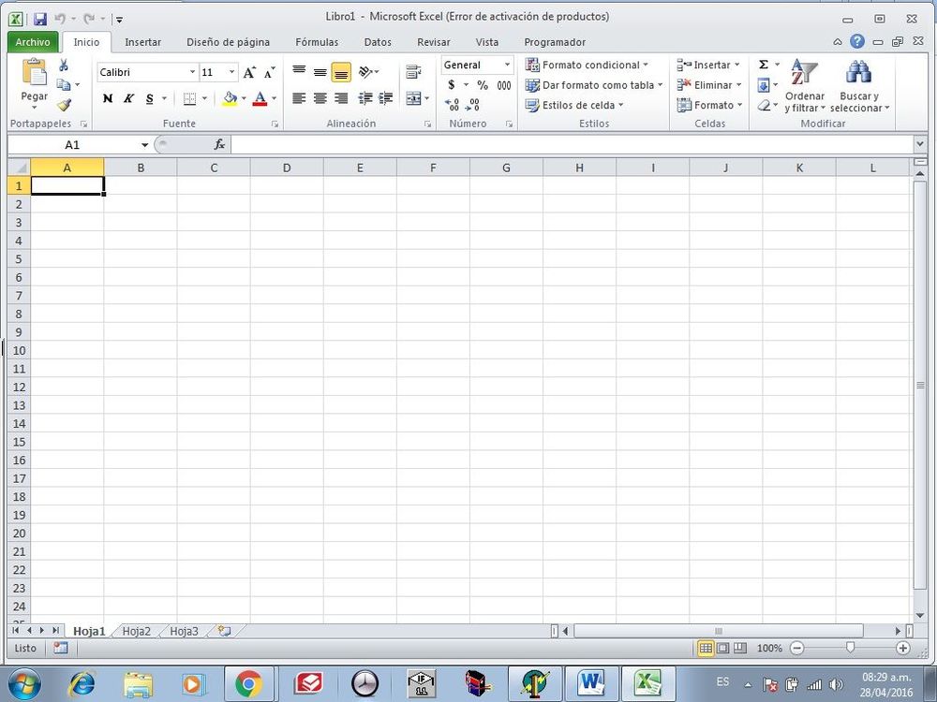Expand the General number format dropdown
The image size is (937, 702).
[507, 65]
